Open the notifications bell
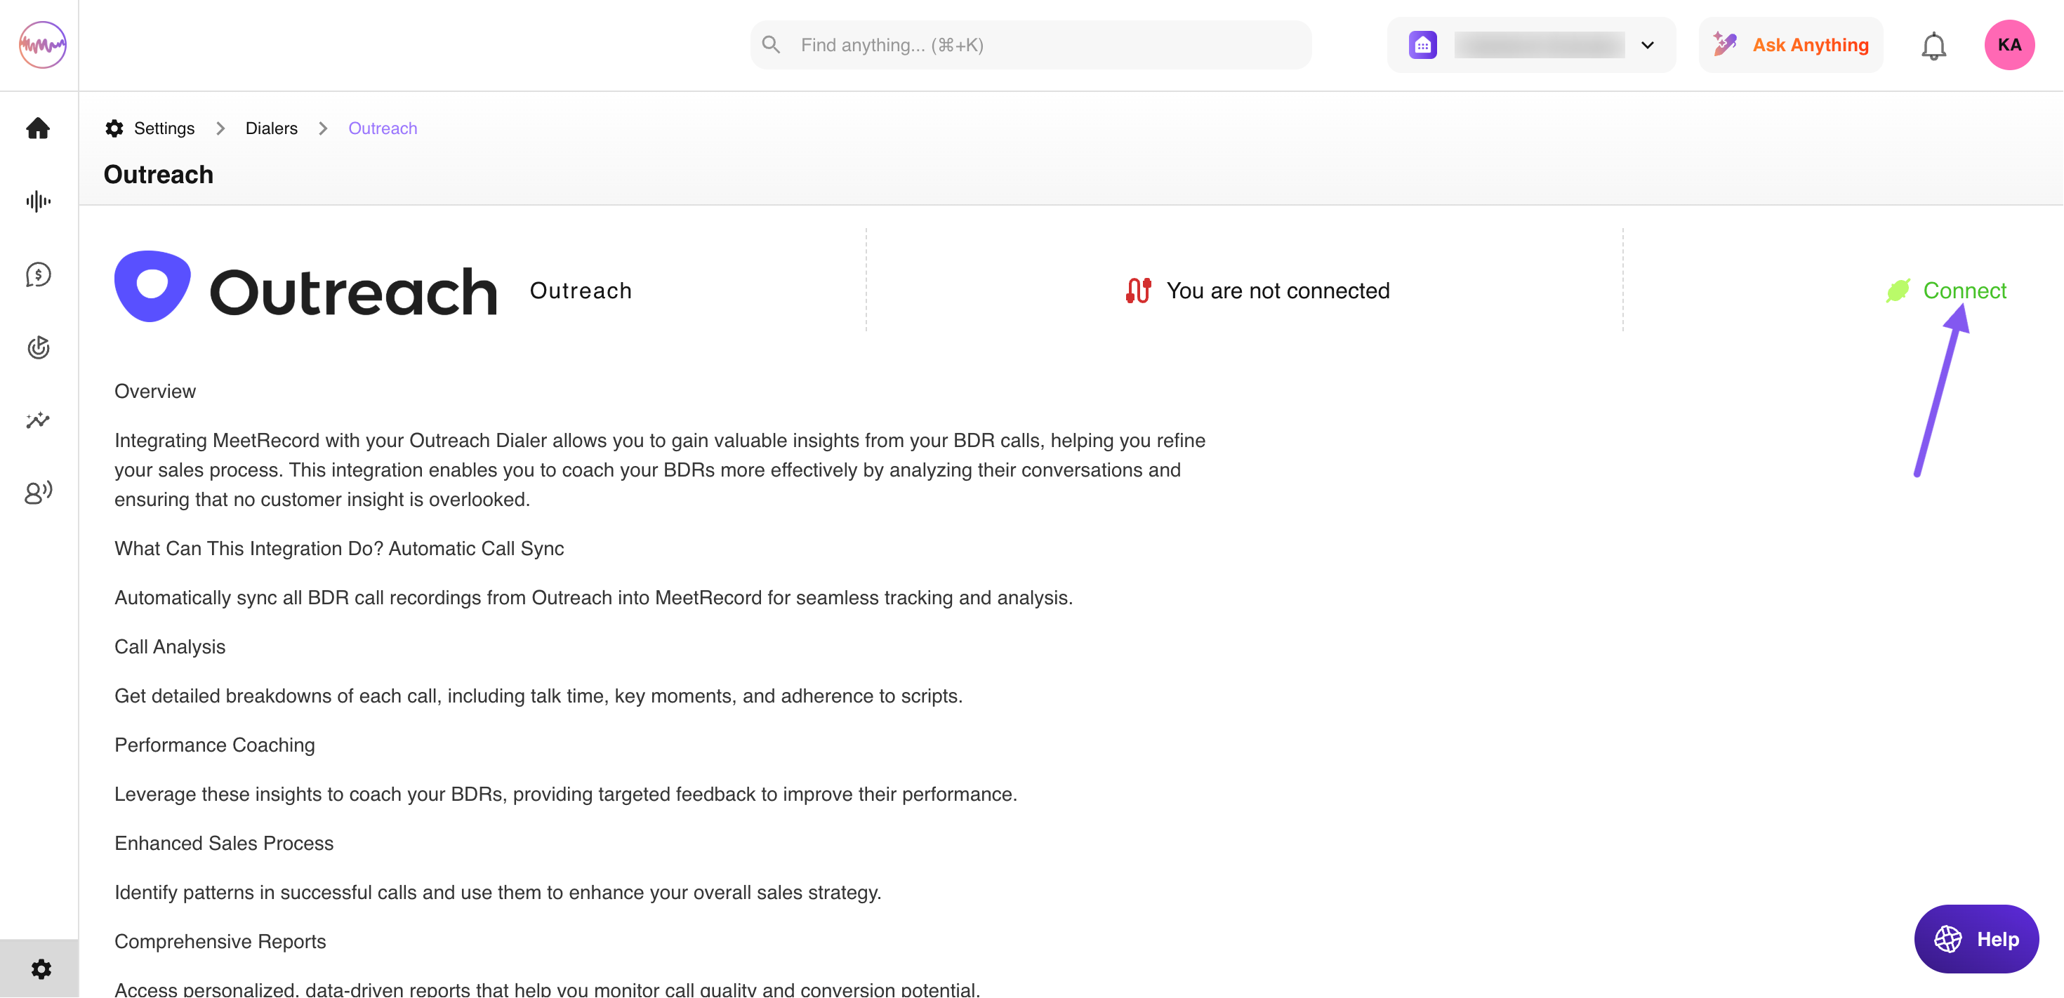This screenshot has width=2064, height=998. [1933, 46]
